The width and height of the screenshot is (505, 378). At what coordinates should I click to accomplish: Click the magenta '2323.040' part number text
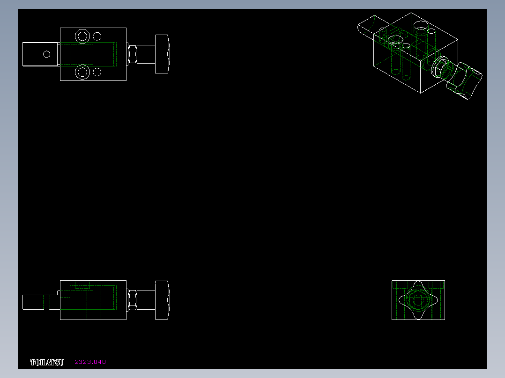click(90, 362)
